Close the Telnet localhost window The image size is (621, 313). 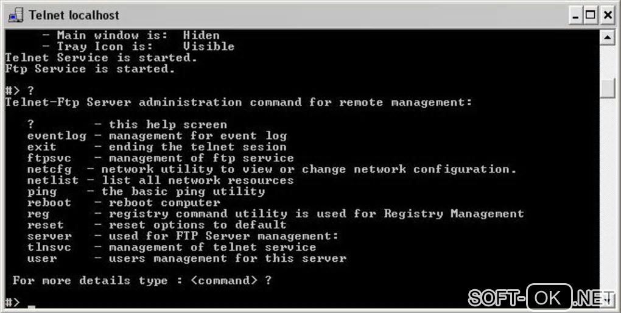tap(606, 15)
